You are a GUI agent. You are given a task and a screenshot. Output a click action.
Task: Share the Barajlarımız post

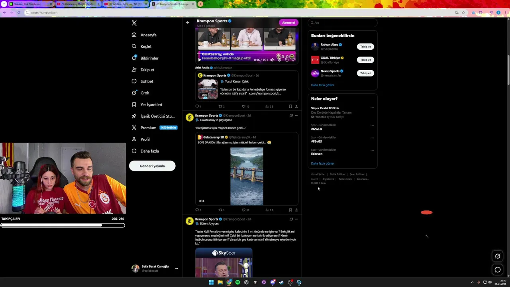(x=296, y=210)
